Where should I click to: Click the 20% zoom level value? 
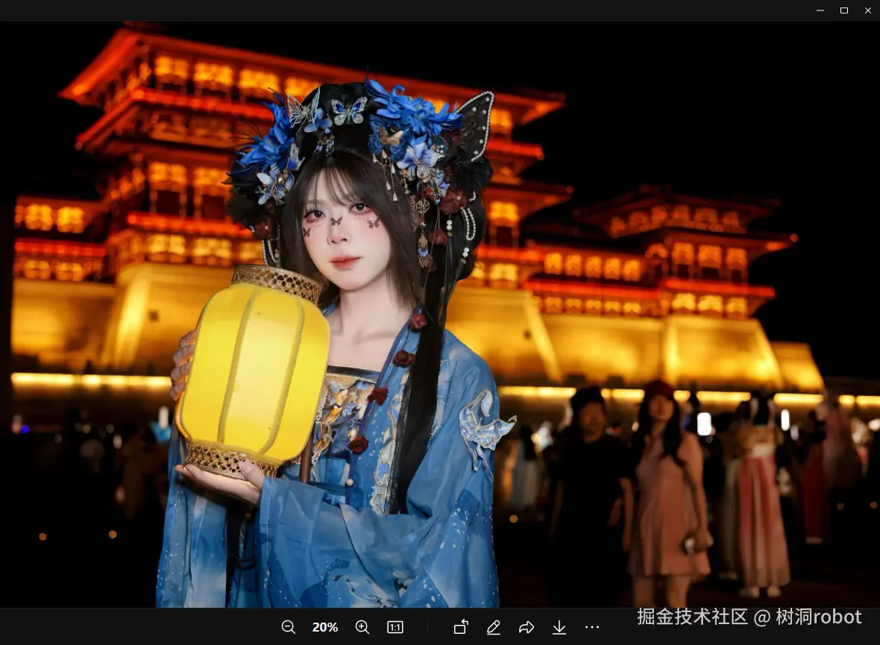[325, 627]
